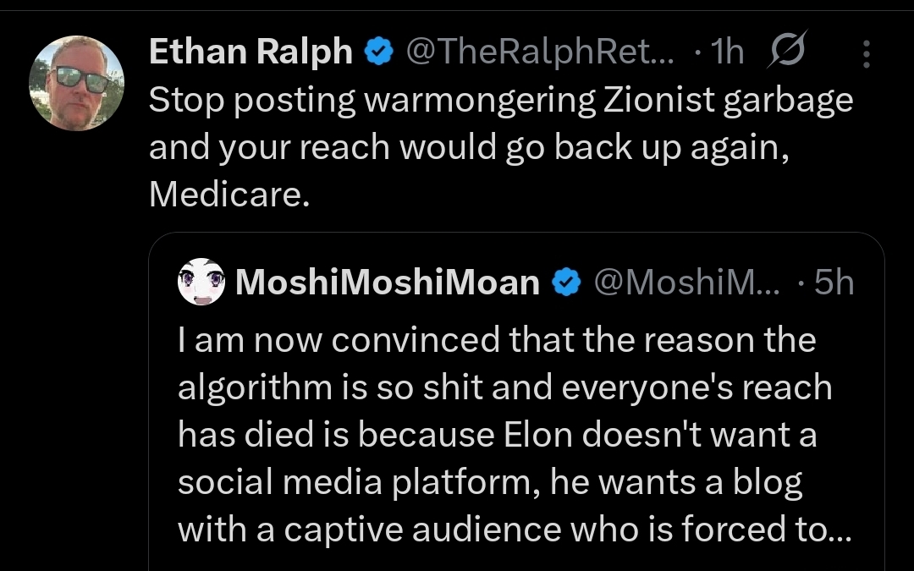Image resolution: width=914 pixels, height=571 pixels.
Task: Tap the verified badge beside Ethan Ralph
Action: tap(378, 53)
